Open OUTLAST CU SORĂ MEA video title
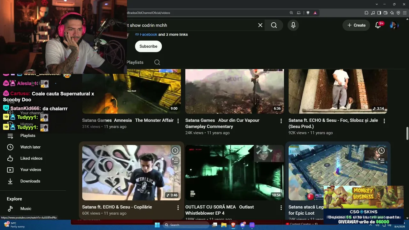409x230 pixels. pos(220,210)
